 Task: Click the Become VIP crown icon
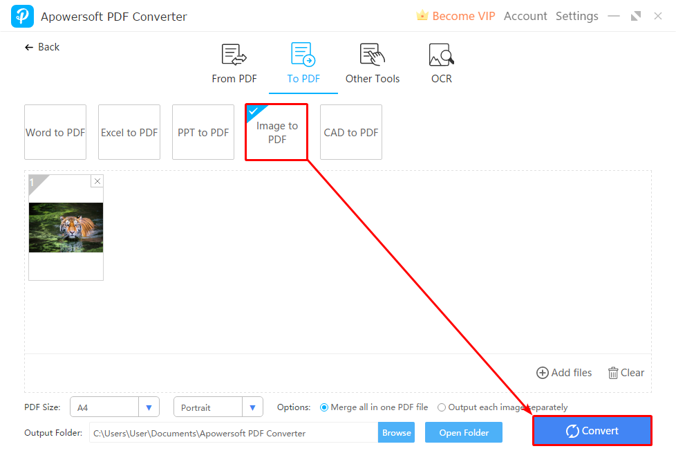click(422, 15)
